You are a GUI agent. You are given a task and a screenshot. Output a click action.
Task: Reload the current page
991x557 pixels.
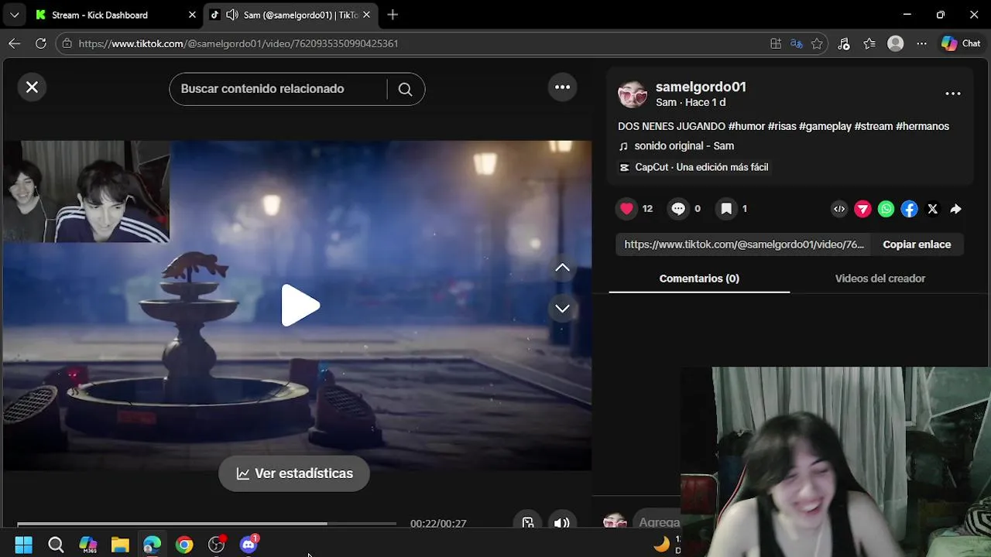click(x=41, y=43)
